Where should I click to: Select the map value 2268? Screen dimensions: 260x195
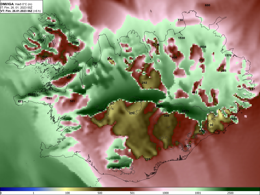(x=51, y=25)
